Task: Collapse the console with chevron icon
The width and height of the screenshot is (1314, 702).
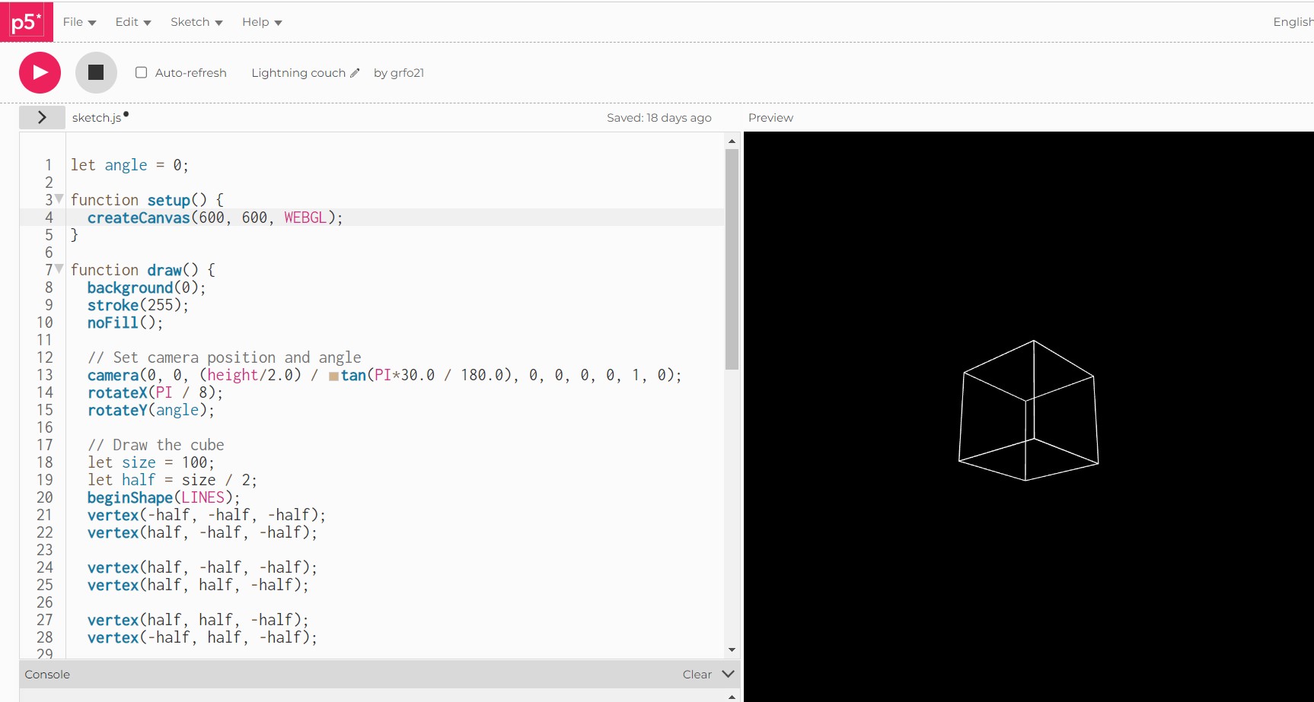Action: click(x=728, y=674)
